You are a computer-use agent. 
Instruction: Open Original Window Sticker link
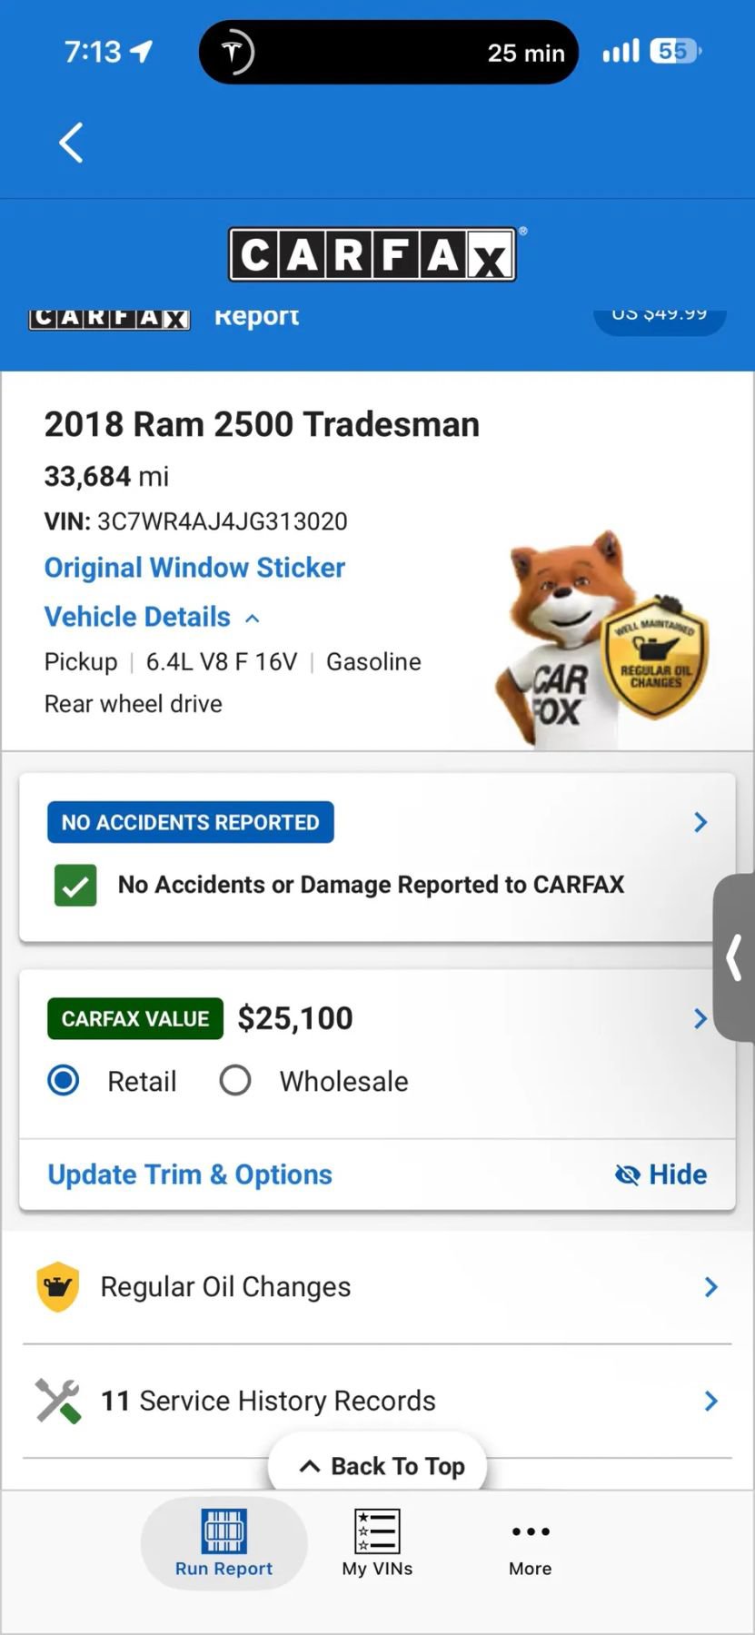(194, 568)
